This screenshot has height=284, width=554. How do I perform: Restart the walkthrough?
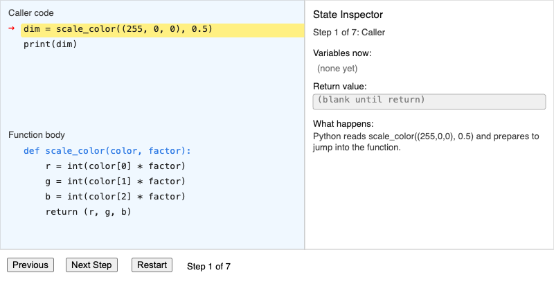152,265
